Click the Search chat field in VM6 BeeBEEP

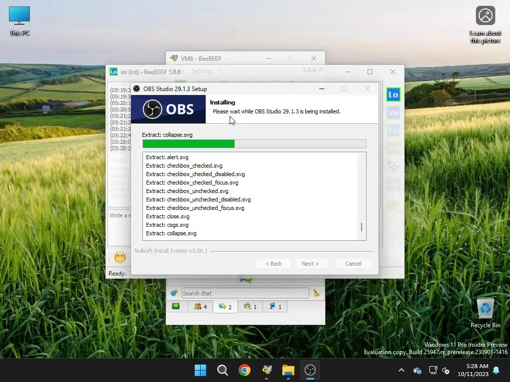click(245, 293)
